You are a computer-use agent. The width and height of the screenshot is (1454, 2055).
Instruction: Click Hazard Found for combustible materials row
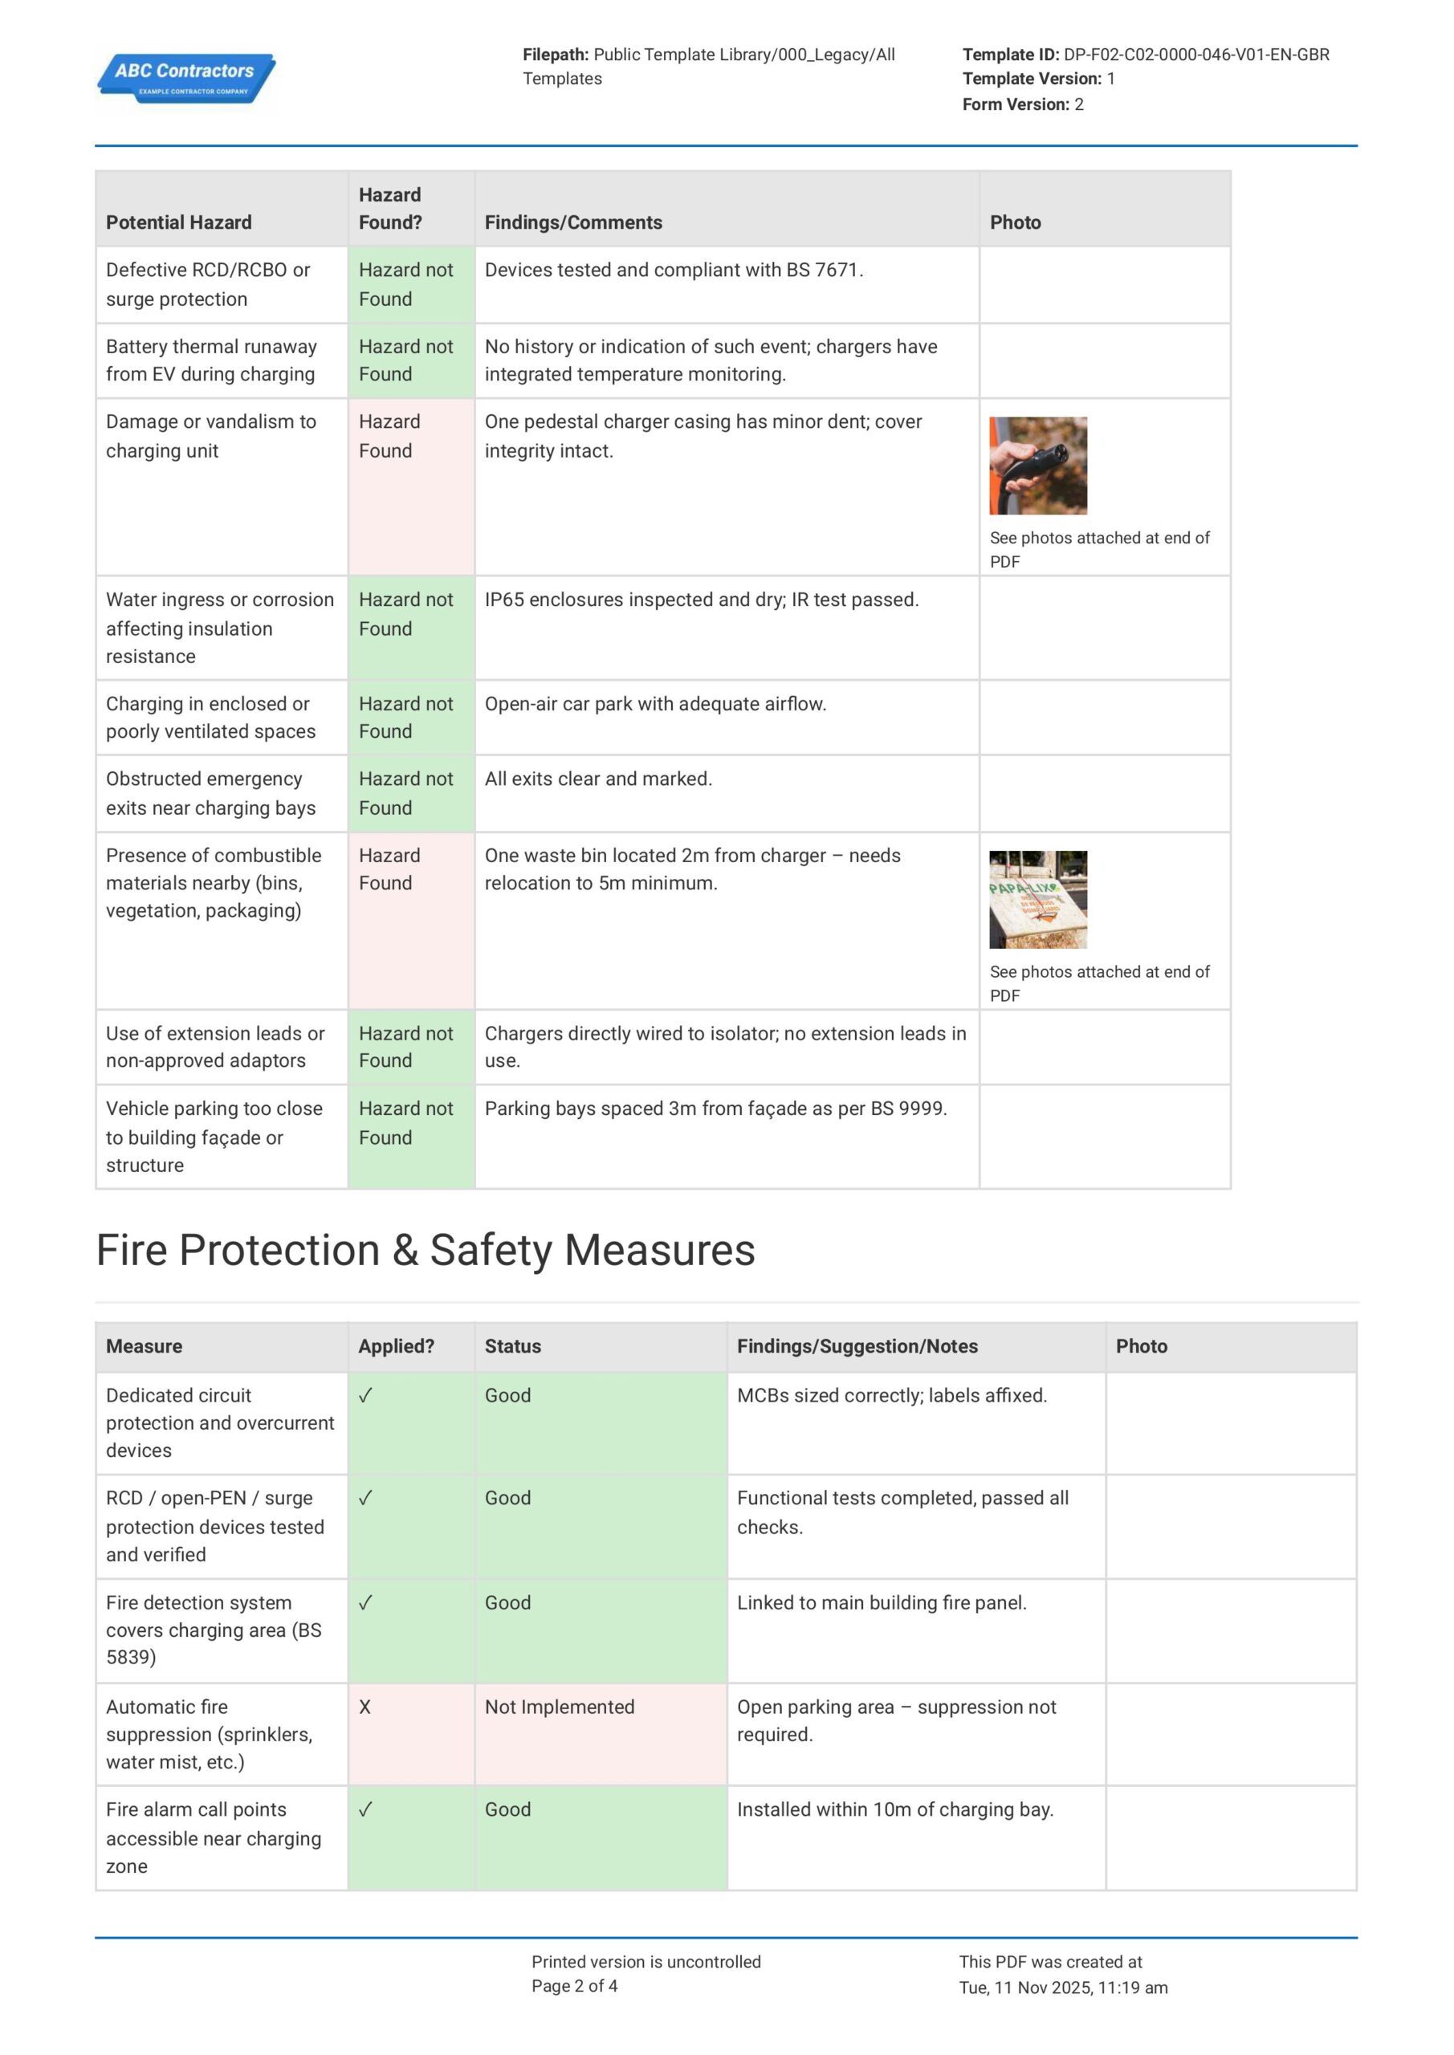[389, 869]
